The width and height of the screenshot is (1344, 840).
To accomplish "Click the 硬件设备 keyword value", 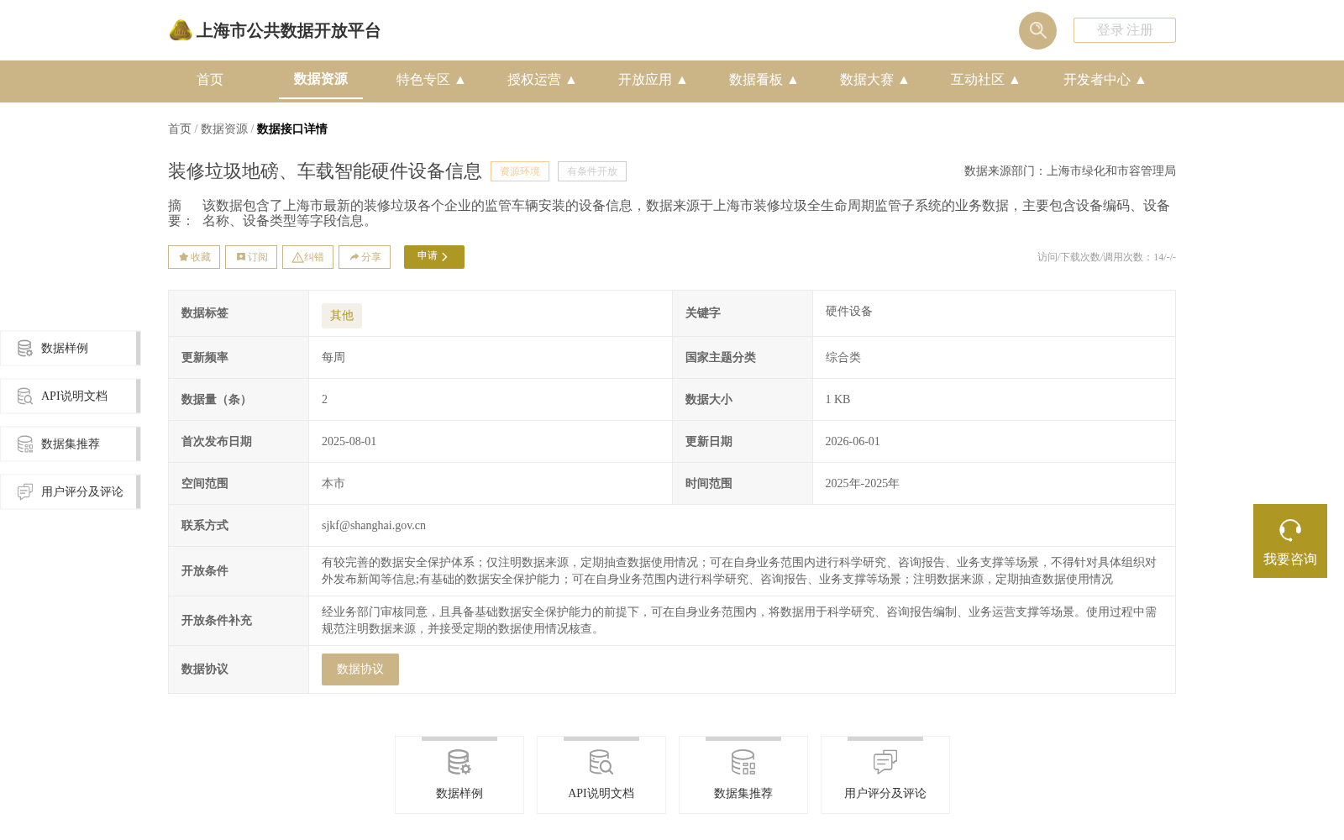I will 849,312.
